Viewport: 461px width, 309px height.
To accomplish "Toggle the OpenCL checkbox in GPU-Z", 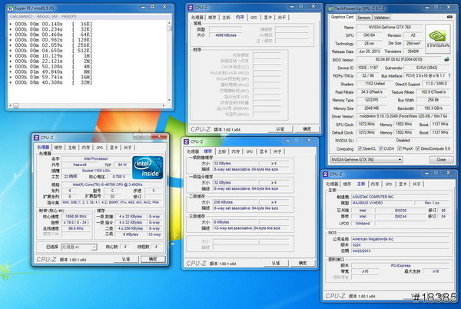I will pyautogui.click(x=361, y=148).
